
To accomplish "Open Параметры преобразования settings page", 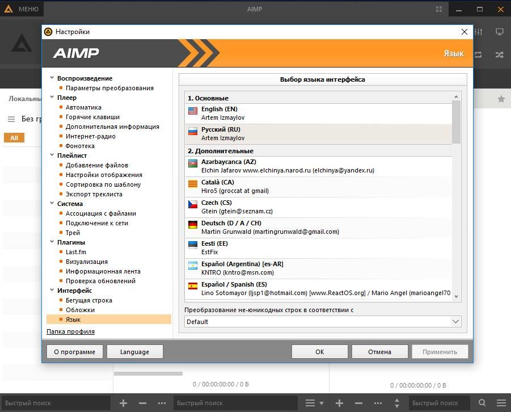I will pyautogui.click(x=109, y=88).
